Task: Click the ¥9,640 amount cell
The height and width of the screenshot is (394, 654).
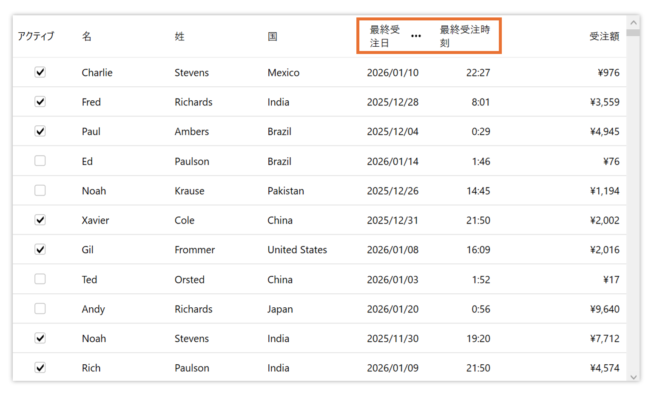Action: tap(604, 309)
